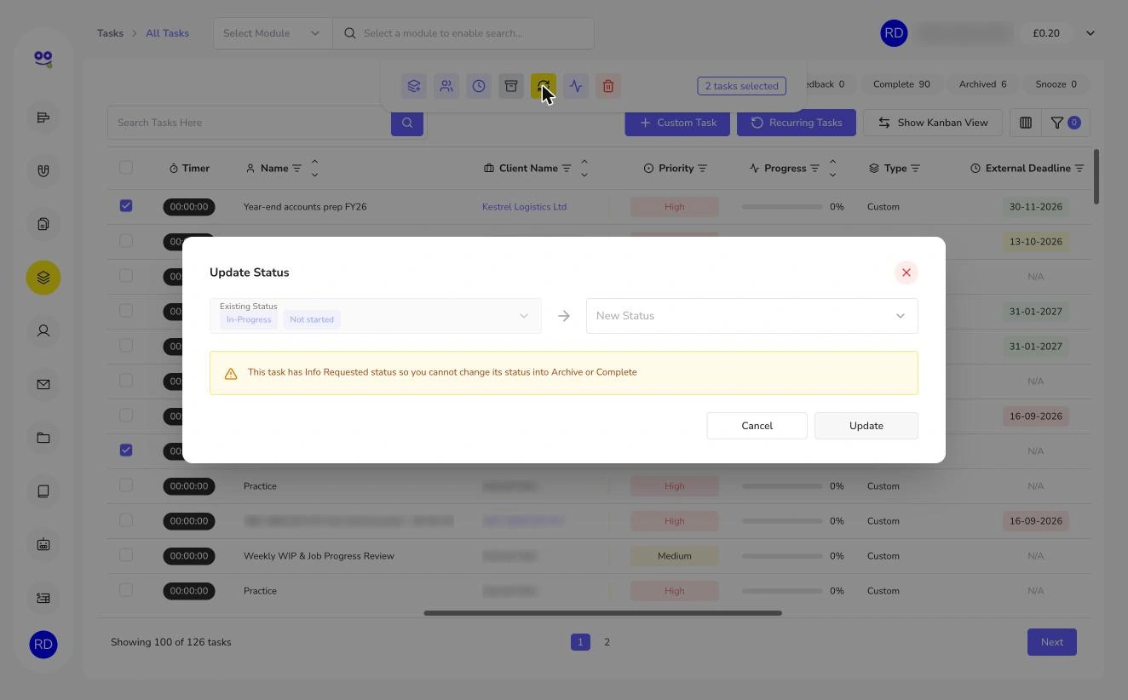This screenshot has height=700, width=1128.
Task: Expand the account menu chevron beside £0.20
Action: tap(1091, 33)
